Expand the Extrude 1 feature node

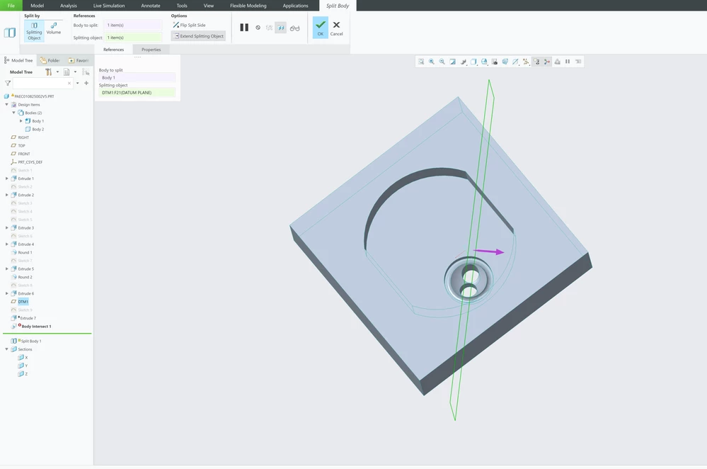pos(7,179)
